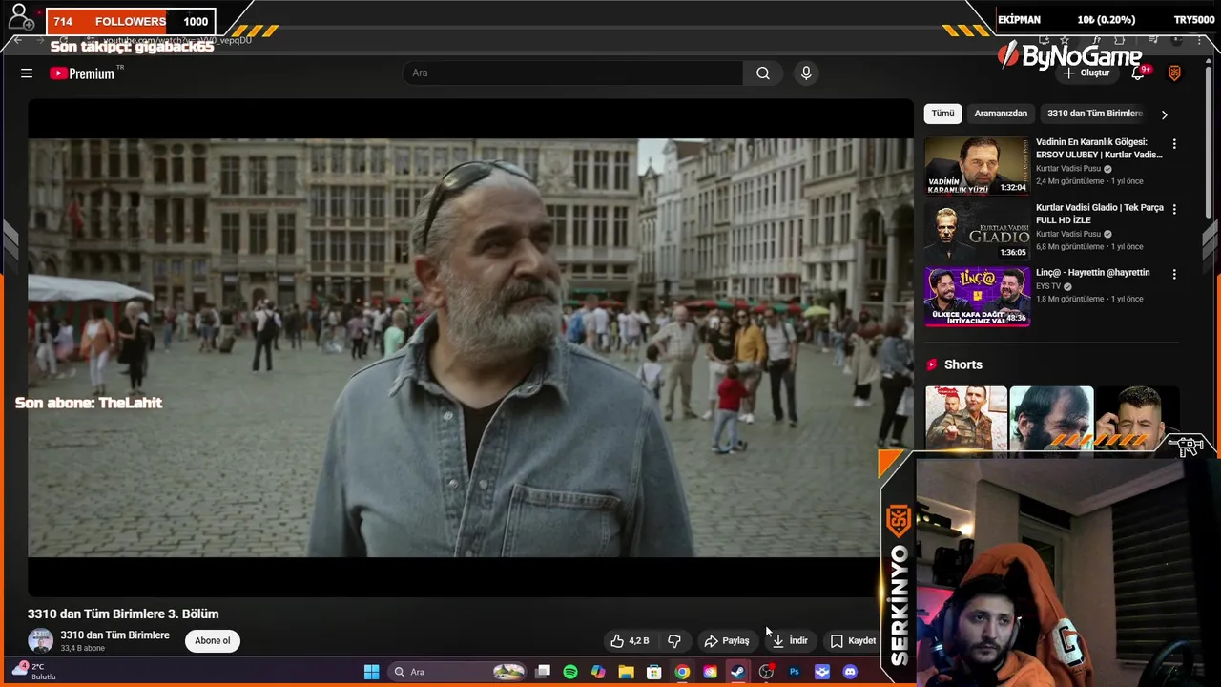
Task: Select the Aramanızdan filter chip
Action: [x=1001, y=114]
